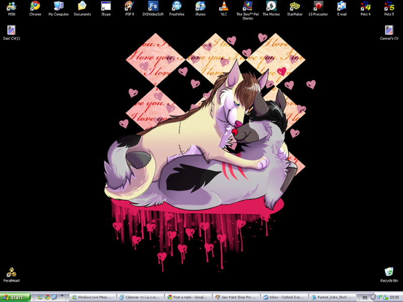Expand the quick launch overflow chevron
403x302 pixels.
pyautogui.click(x=62, y=296)
